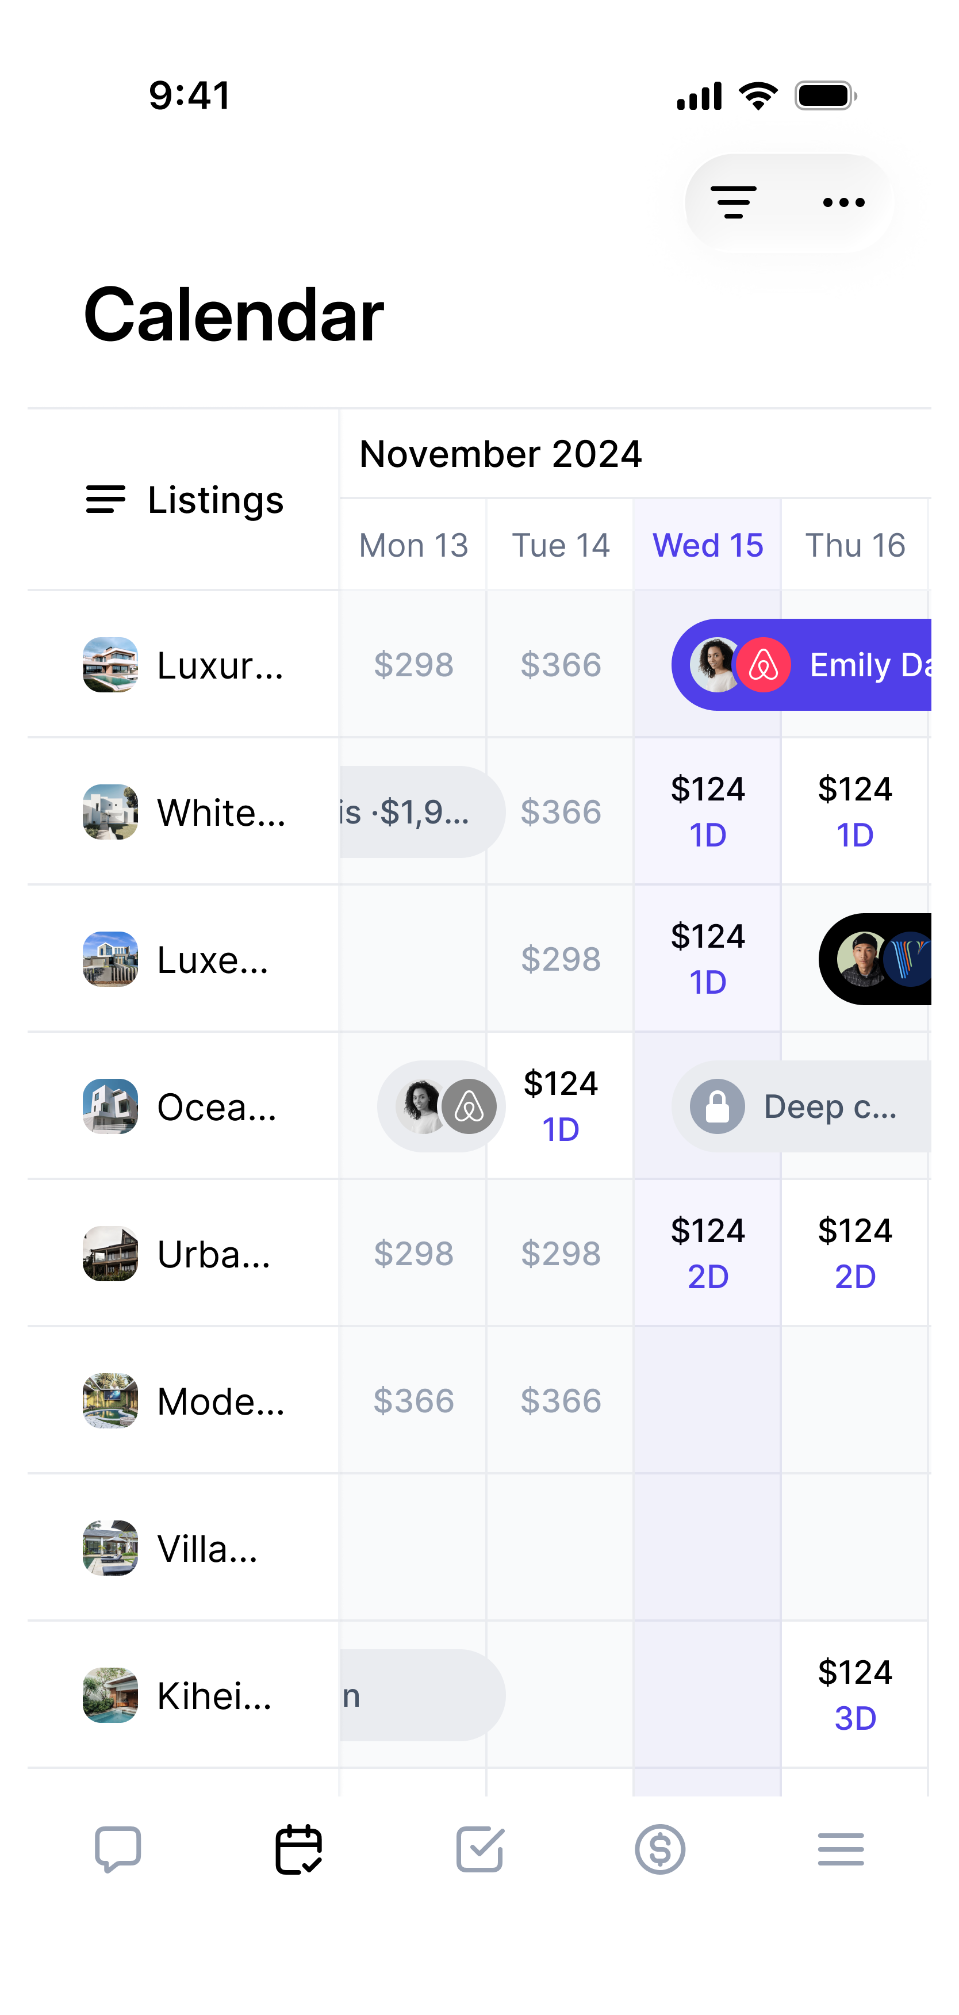Select the Wed 15 date header
The width and height of the screenshot is (959, 2015).
tap(707, 545)
